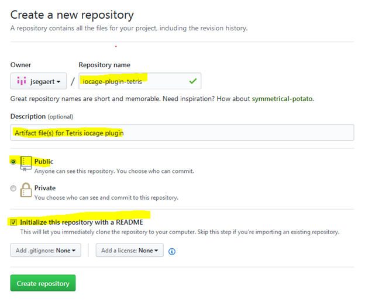Click the Public option label

pos(44,161)
